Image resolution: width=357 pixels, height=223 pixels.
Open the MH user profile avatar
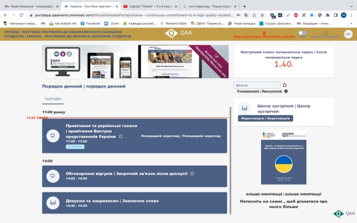[348, 34]
